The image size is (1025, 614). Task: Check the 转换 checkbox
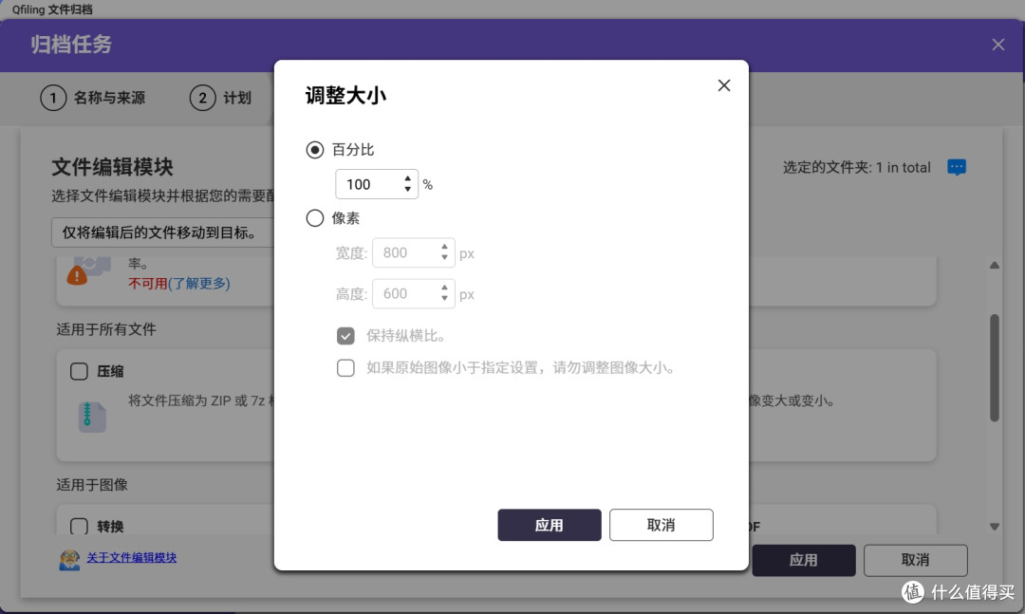79,527
